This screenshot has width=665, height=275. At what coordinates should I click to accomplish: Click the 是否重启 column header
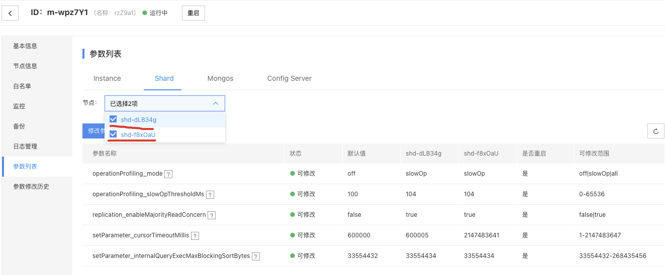[534, 154]
